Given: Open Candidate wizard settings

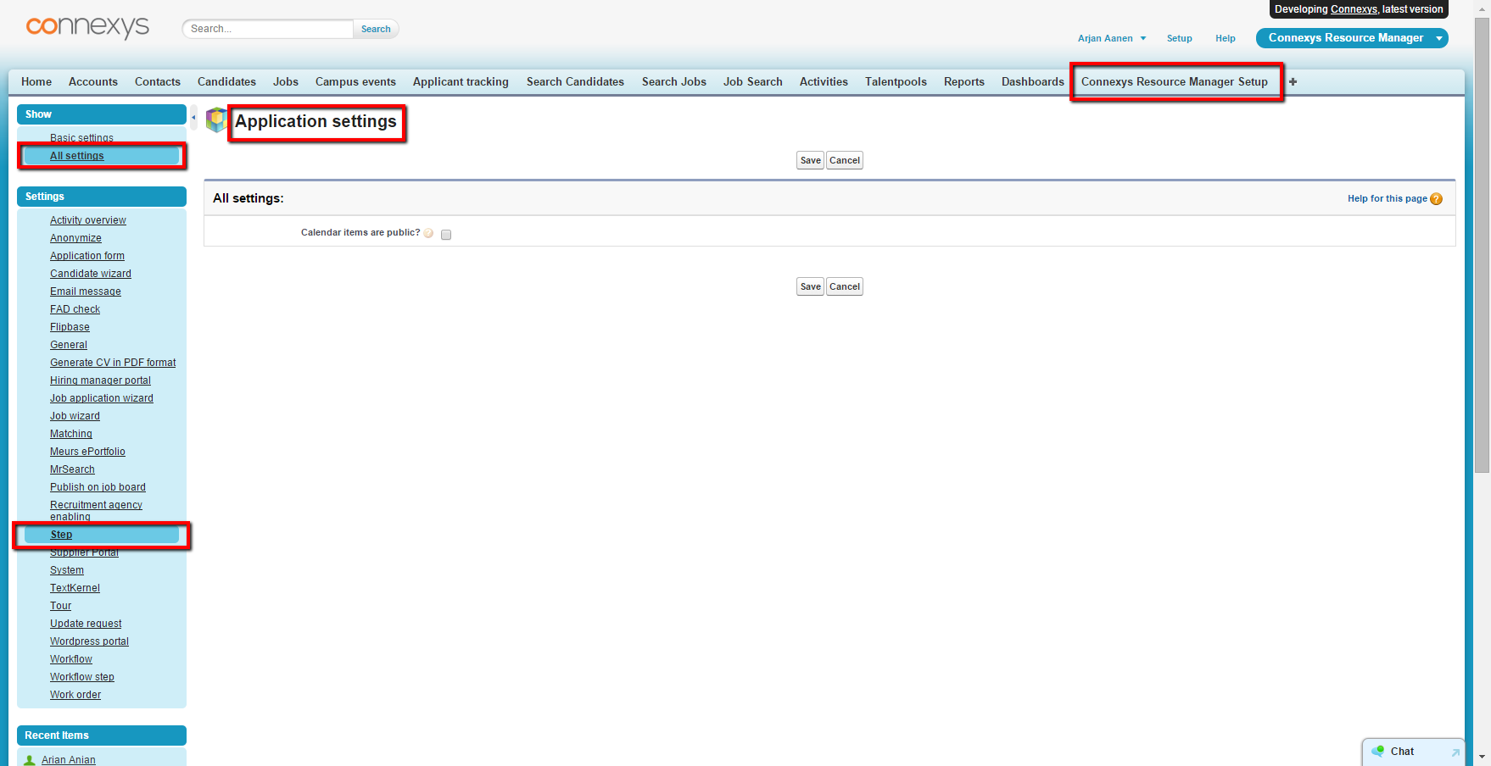Looking at the screenshot, I should (x=91, y=274).
